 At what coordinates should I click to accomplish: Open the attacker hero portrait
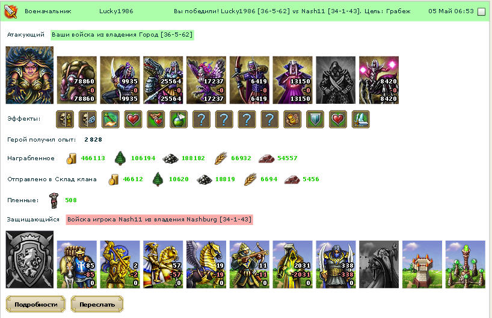pyautogui.click(x=29, y=75)
